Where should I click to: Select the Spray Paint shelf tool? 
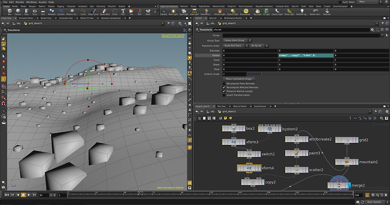[x=105, y=12]
